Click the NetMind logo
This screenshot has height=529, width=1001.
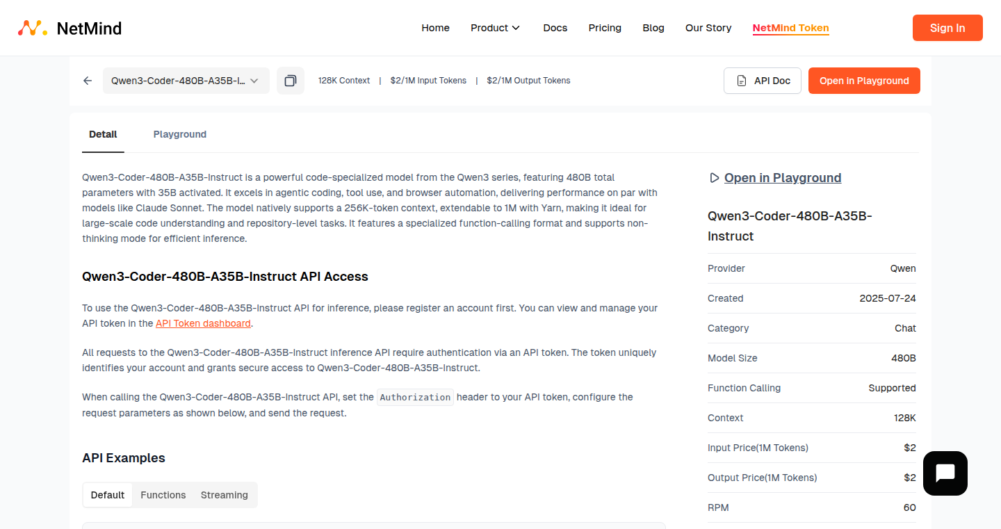[70, 28]
